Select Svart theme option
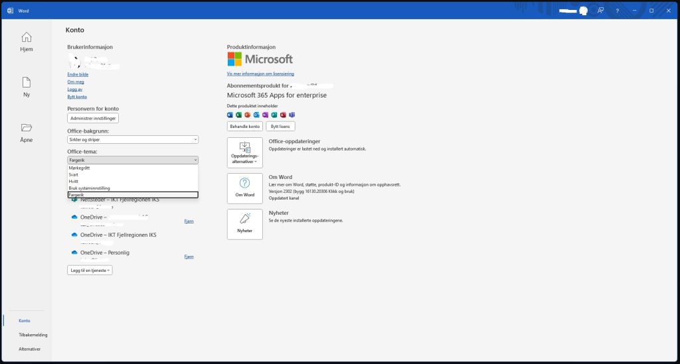This screenshot has height=364, width=680. click(133, 175)
